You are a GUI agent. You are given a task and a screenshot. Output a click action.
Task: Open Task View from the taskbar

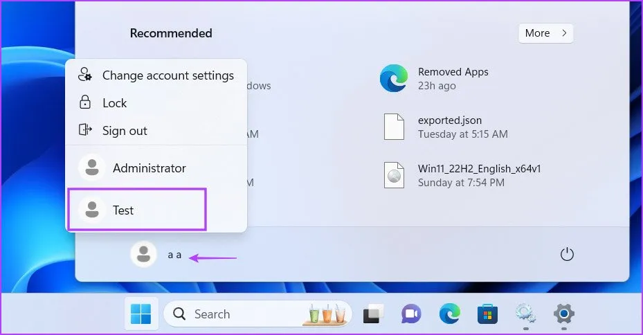pyautogui.click(x=374, y=314)
